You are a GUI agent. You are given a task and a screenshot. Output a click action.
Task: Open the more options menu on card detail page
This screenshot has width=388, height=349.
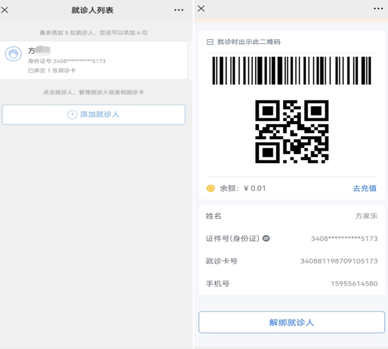click(378, 9)
